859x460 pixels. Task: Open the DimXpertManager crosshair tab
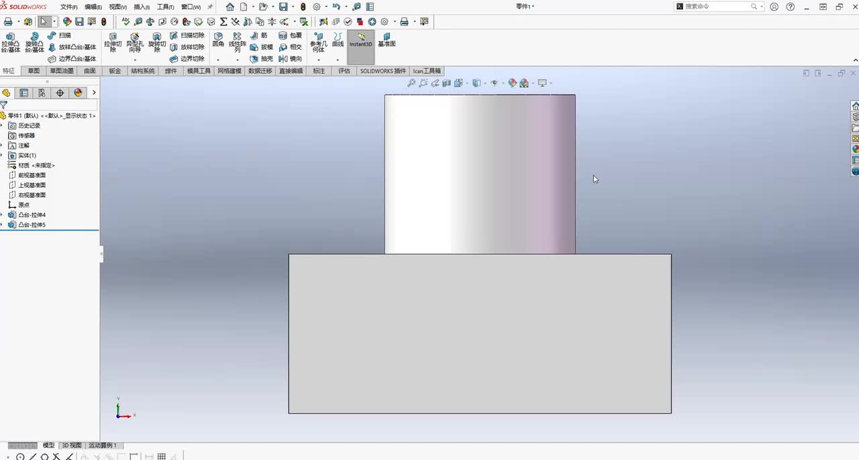pos(60,93)
